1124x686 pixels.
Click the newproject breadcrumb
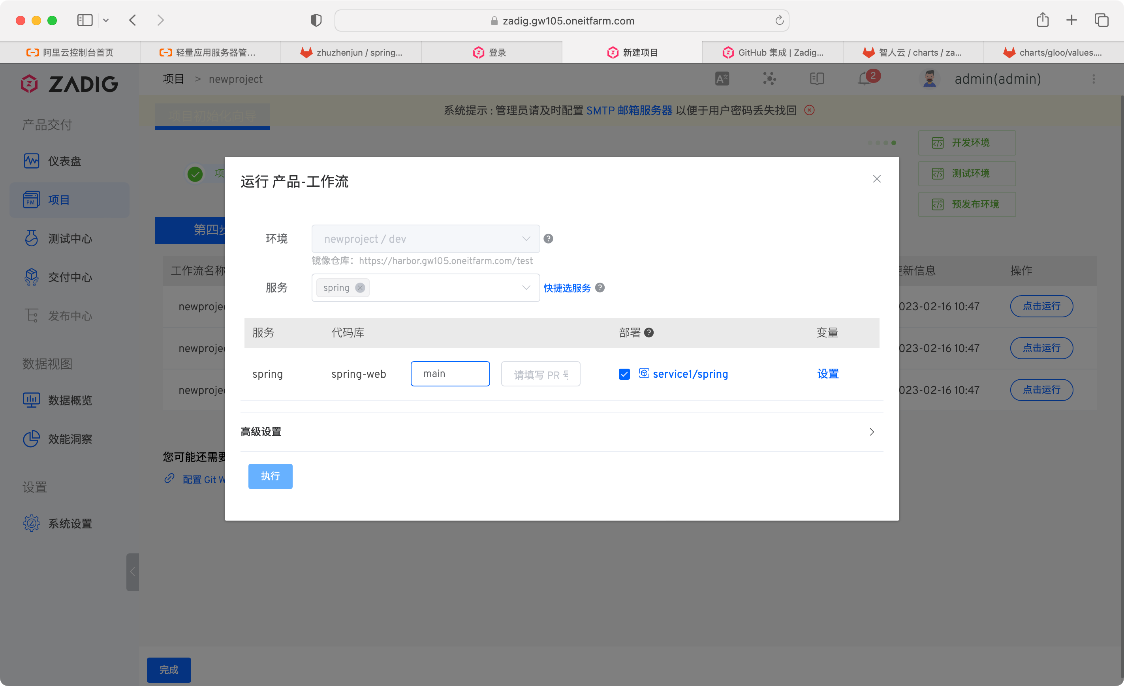(235, 79)
